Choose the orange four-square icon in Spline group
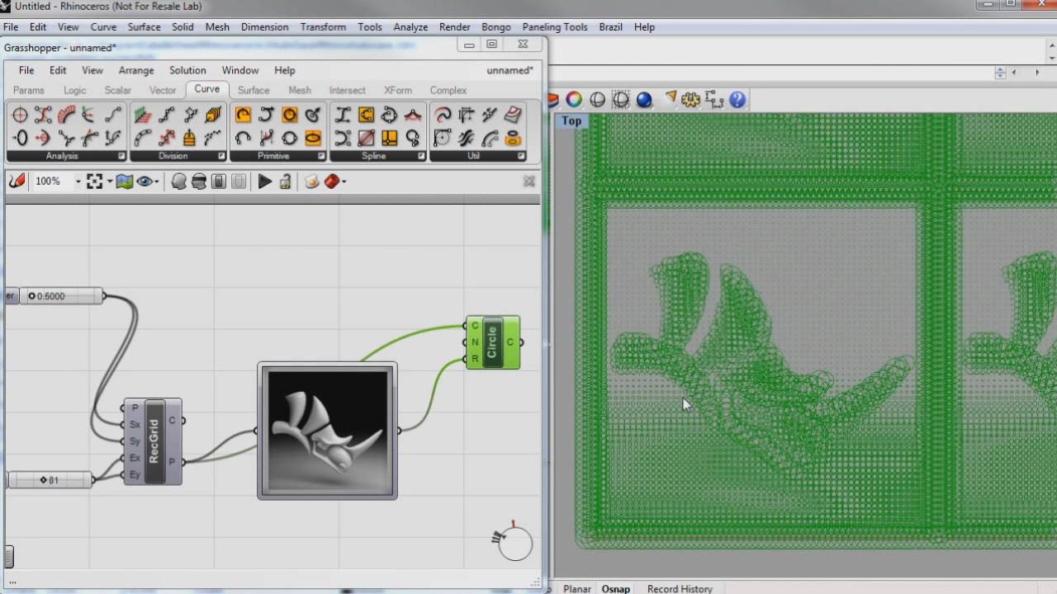The width and height of the screenshot is (1057, 594). [389, 138]
